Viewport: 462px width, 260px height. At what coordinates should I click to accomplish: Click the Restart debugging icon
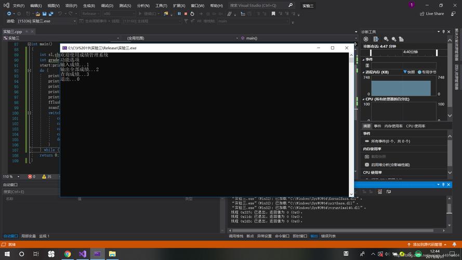click(x=192, y=14)
